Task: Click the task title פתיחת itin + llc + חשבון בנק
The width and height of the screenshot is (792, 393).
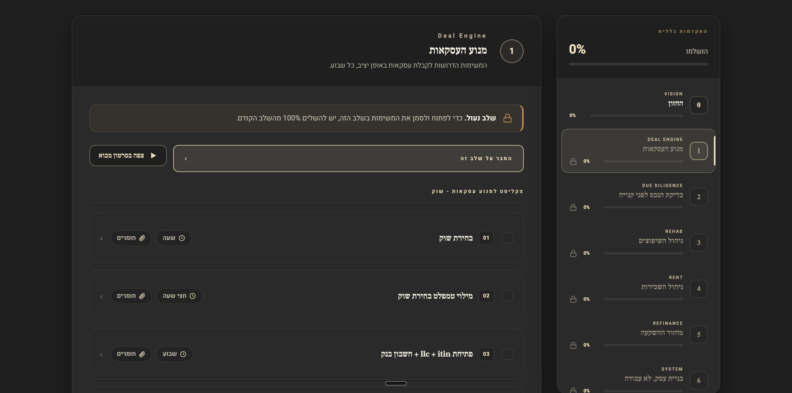Action: tap(427, 354)
